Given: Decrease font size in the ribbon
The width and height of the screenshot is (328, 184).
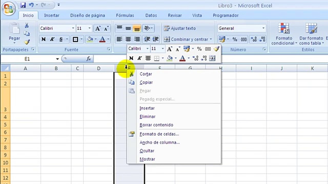Looking at the screenshot, I should click(x=106, y=28).
